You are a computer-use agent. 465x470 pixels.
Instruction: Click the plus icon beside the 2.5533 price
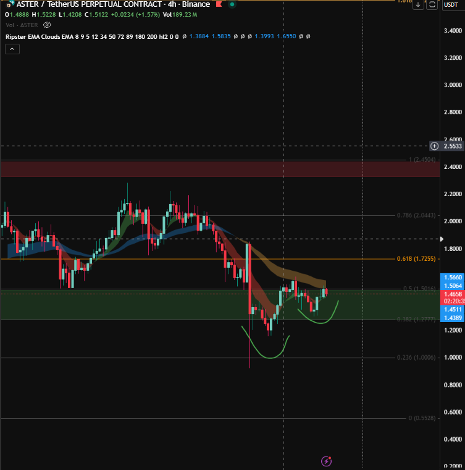point(434,146)
